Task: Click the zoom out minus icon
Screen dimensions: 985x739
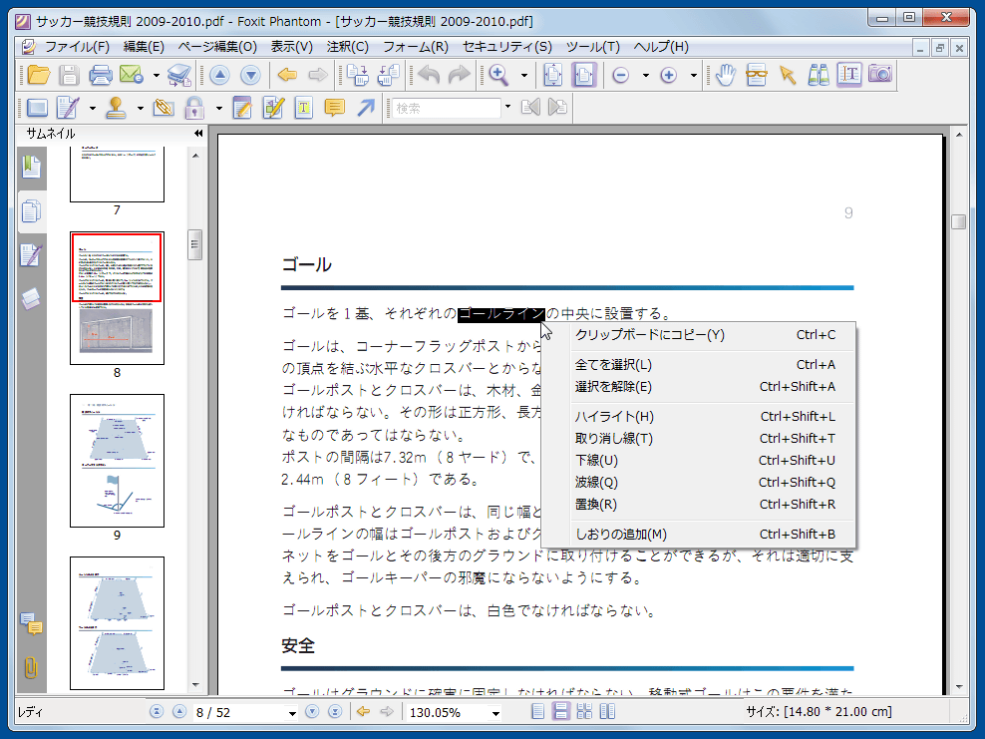Action: 621,76
